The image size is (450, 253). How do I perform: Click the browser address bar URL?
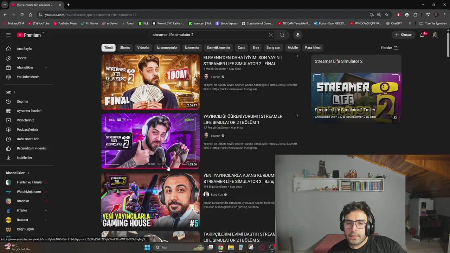(91, 15)
